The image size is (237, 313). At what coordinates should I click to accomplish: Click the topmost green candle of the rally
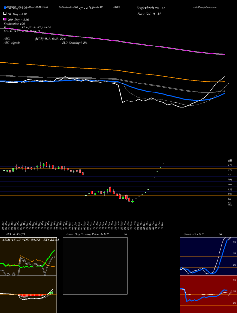point(164,164)
